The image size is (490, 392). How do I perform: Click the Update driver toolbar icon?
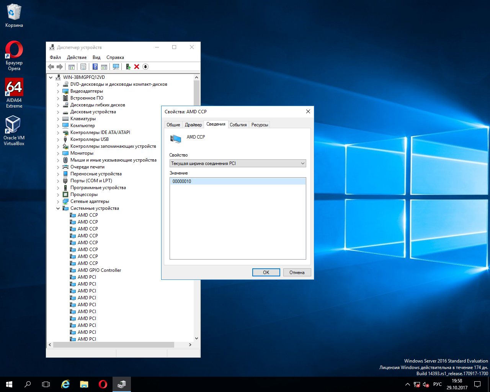coord(128,67)
